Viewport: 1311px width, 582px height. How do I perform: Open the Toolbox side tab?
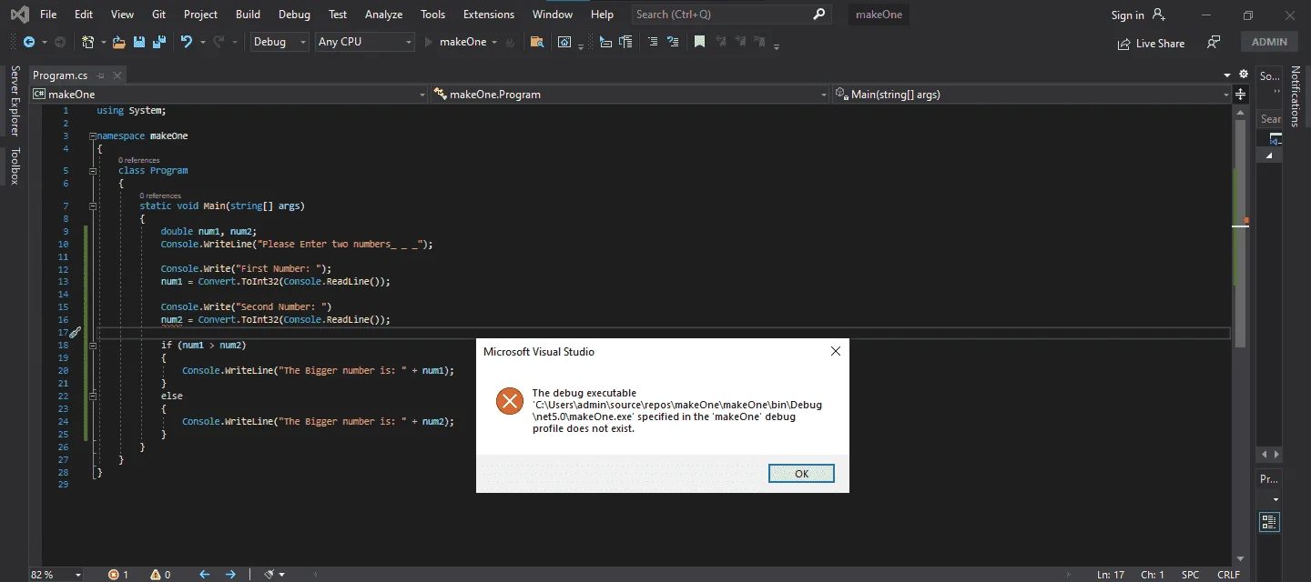(x=14, y=166)
